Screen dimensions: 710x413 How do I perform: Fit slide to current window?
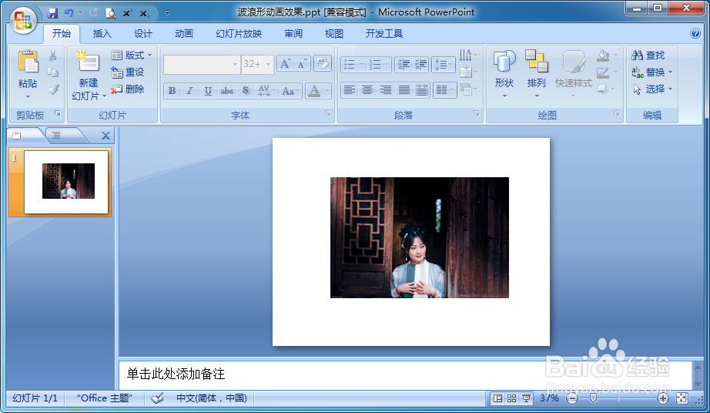pyautogui.click(x=682, y=398)
